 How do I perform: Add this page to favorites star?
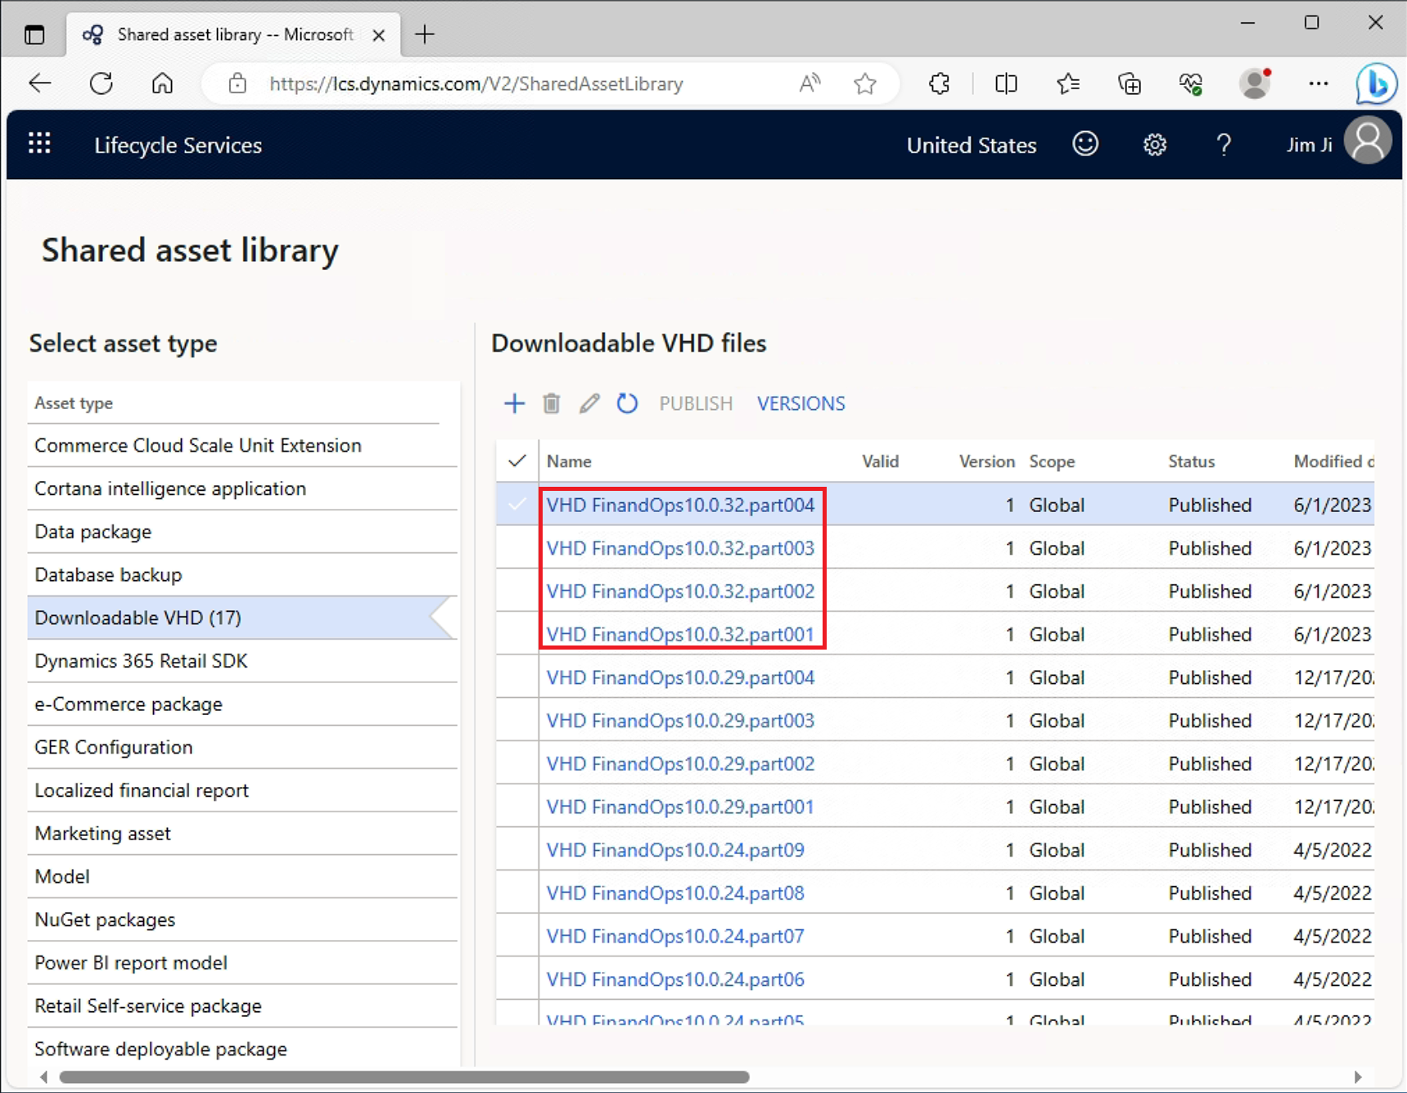[x=865, y=83]
